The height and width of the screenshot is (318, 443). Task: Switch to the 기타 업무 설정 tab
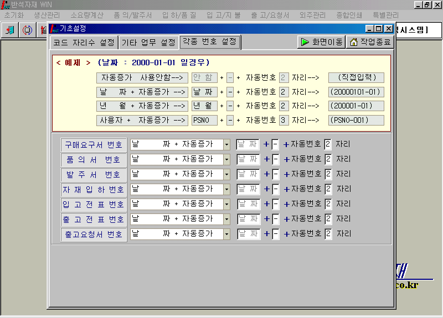[x=148, y=42]
